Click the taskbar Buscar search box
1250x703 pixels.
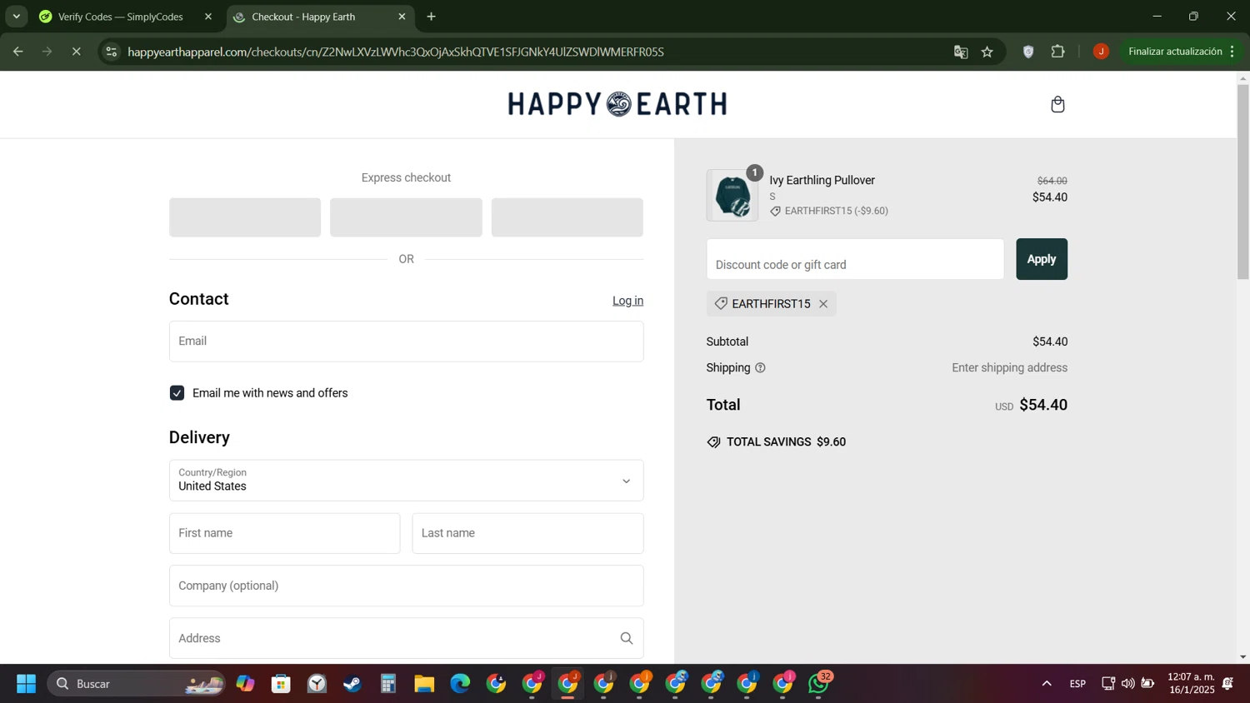click(x=136, y=684)
